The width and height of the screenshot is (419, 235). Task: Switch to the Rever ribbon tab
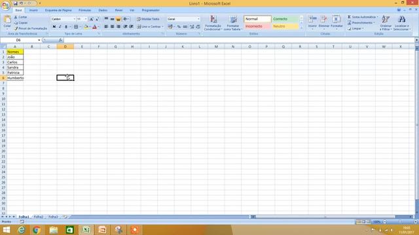[118, 10]
